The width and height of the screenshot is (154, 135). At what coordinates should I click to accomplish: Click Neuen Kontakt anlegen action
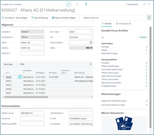(x=64, y=18)
